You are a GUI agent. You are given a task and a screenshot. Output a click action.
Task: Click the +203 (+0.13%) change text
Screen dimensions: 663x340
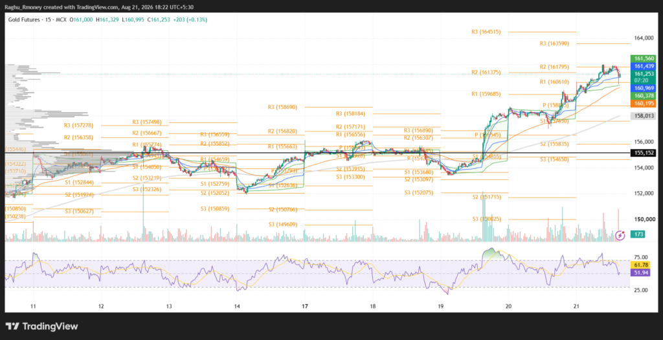coord(190,19)
